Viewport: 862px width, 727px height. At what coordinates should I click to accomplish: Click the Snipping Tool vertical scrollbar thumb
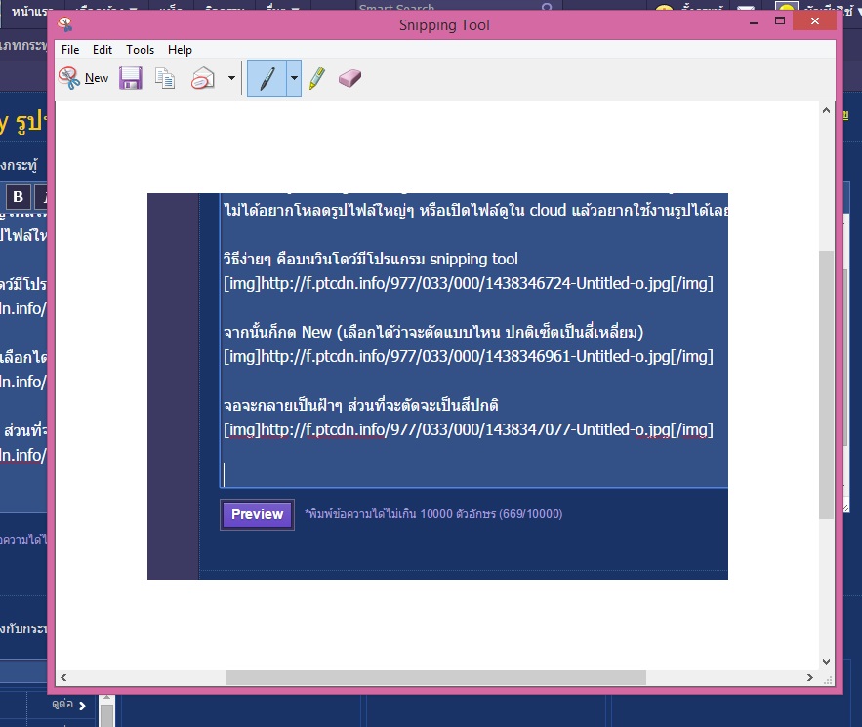[826, 384]
